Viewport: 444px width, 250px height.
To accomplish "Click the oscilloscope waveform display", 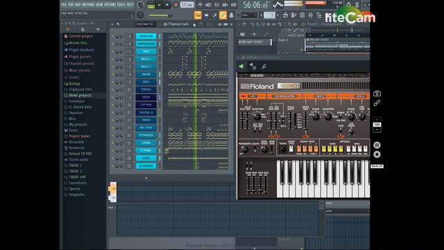I will [x=277, y=5].
